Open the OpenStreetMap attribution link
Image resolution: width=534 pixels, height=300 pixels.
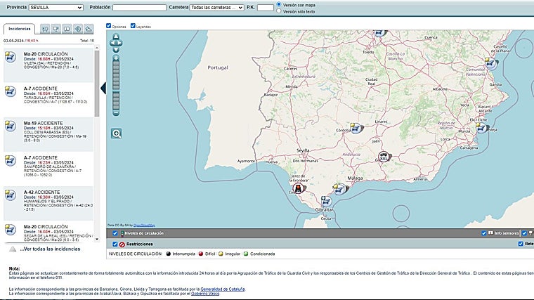(145, 226)
